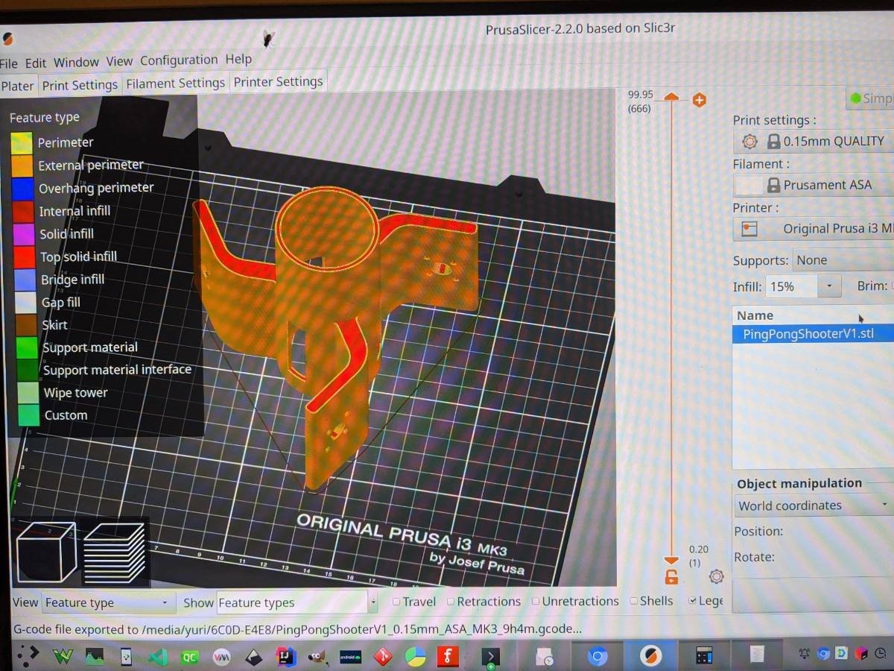Click the Filament color swatch
The height and width of the screenshot is (671, 894).
(748, 185)
